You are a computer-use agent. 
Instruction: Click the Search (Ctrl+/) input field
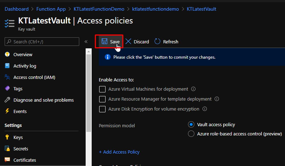(x=42, y=42)
